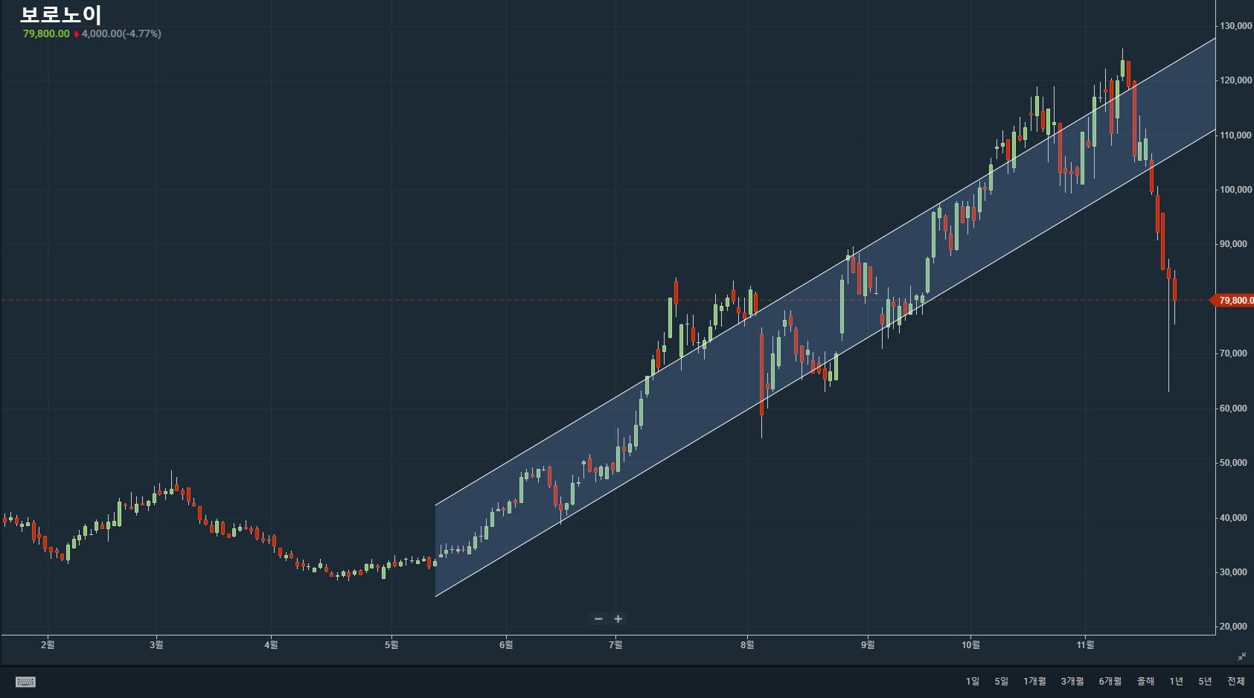This screenshot has width=1254, height=698.
Task: Choose the 6개월 time range
Action: point(1110,682)
